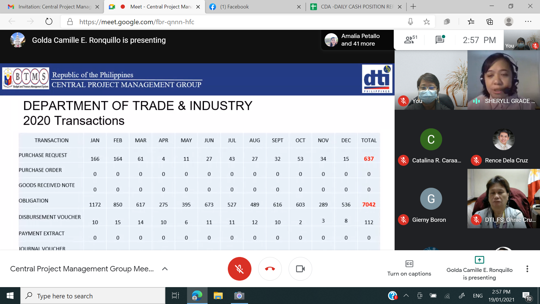The height and width of the screenshot is (304, 540).
Task: Leave the call with the hang-up button
Action: click(x=270, y=269)
